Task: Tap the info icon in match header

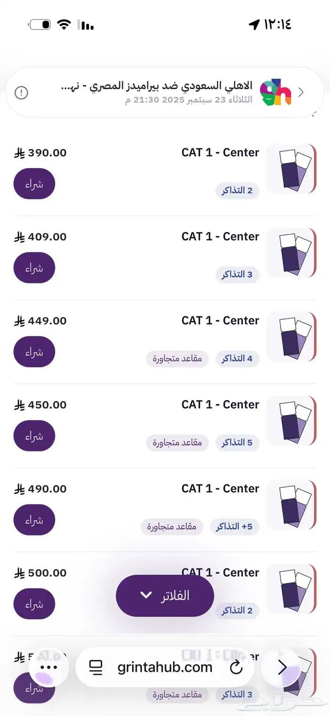Action: pos(21,92)
